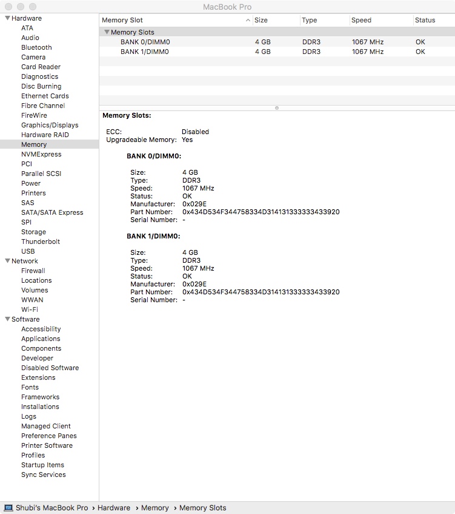Select Accessibility under Software

pos(41,329)
